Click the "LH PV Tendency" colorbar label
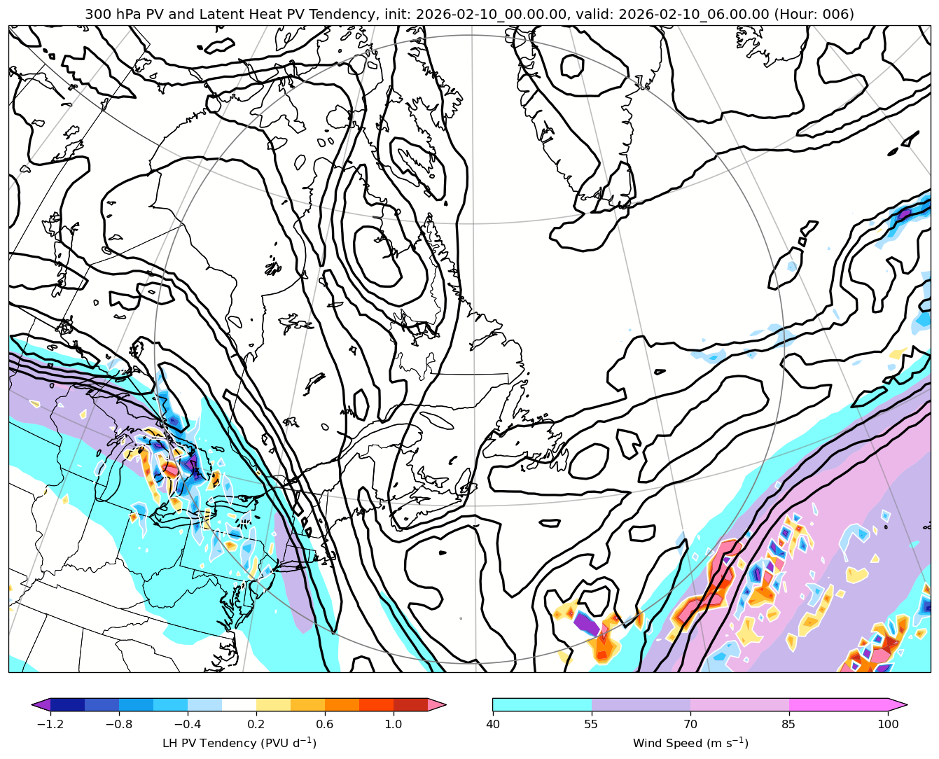Screen dimensions: 939x759 239,743
